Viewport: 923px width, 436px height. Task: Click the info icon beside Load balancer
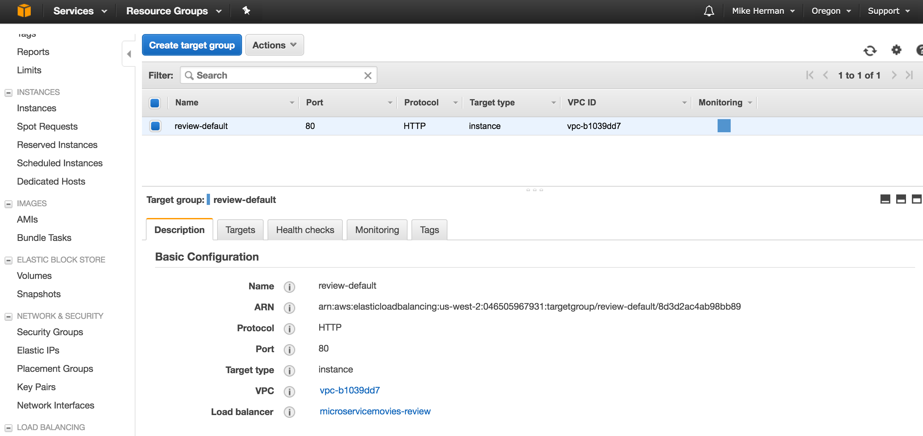(x=289, y=412)
